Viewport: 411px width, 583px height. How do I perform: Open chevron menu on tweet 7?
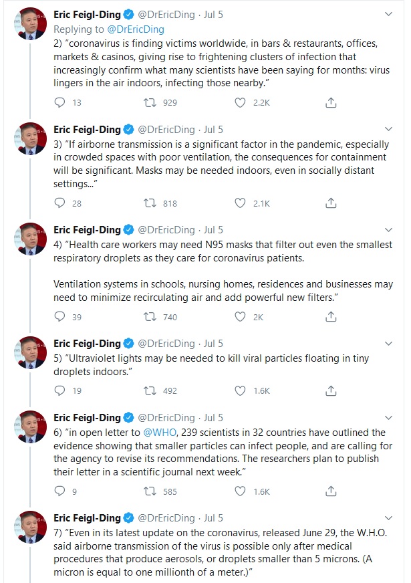click(x=389, y=518)
